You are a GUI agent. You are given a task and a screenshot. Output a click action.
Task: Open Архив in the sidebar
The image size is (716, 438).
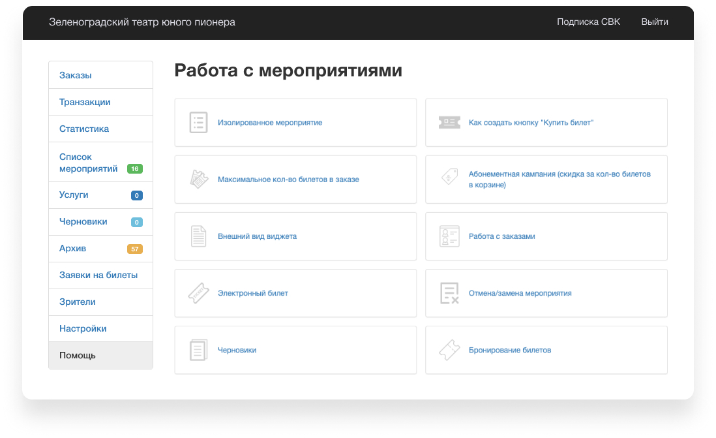click(x=100, y=249)
